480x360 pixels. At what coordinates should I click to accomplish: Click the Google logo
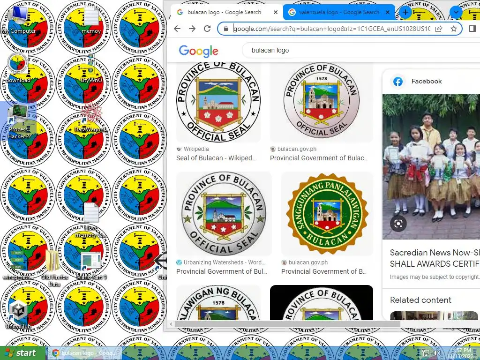(198, 51)
